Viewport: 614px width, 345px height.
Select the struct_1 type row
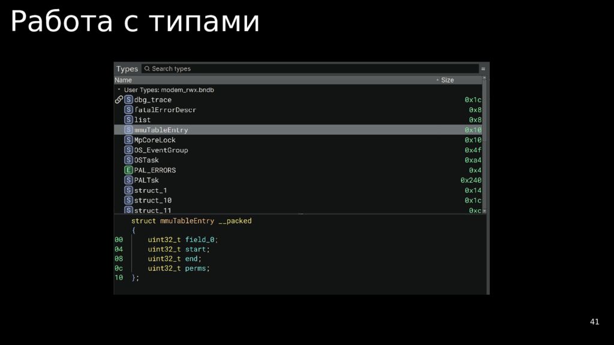(151, 190)
